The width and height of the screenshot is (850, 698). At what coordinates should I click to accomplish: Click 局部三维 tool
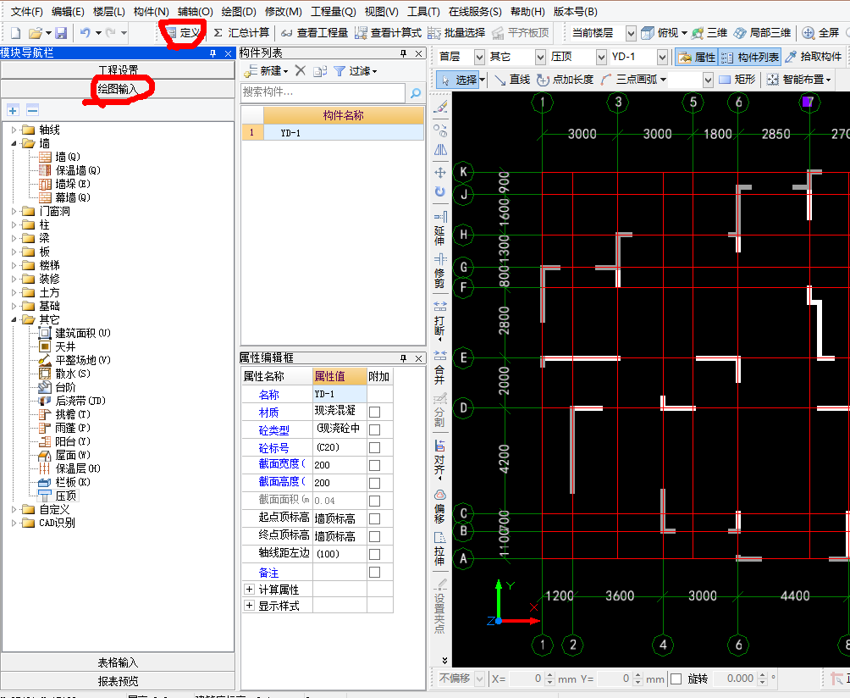pos(762,33)
